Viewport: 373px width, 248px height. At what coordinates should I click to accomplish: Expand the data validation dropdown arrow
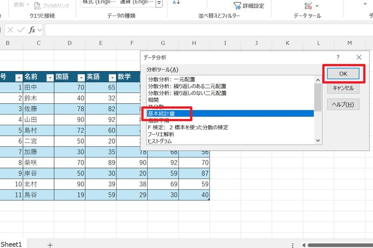tap(317, 6)
